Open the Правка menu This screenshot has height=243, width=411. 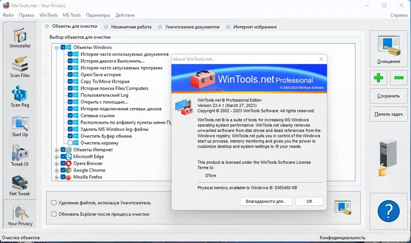click(26, 15)
